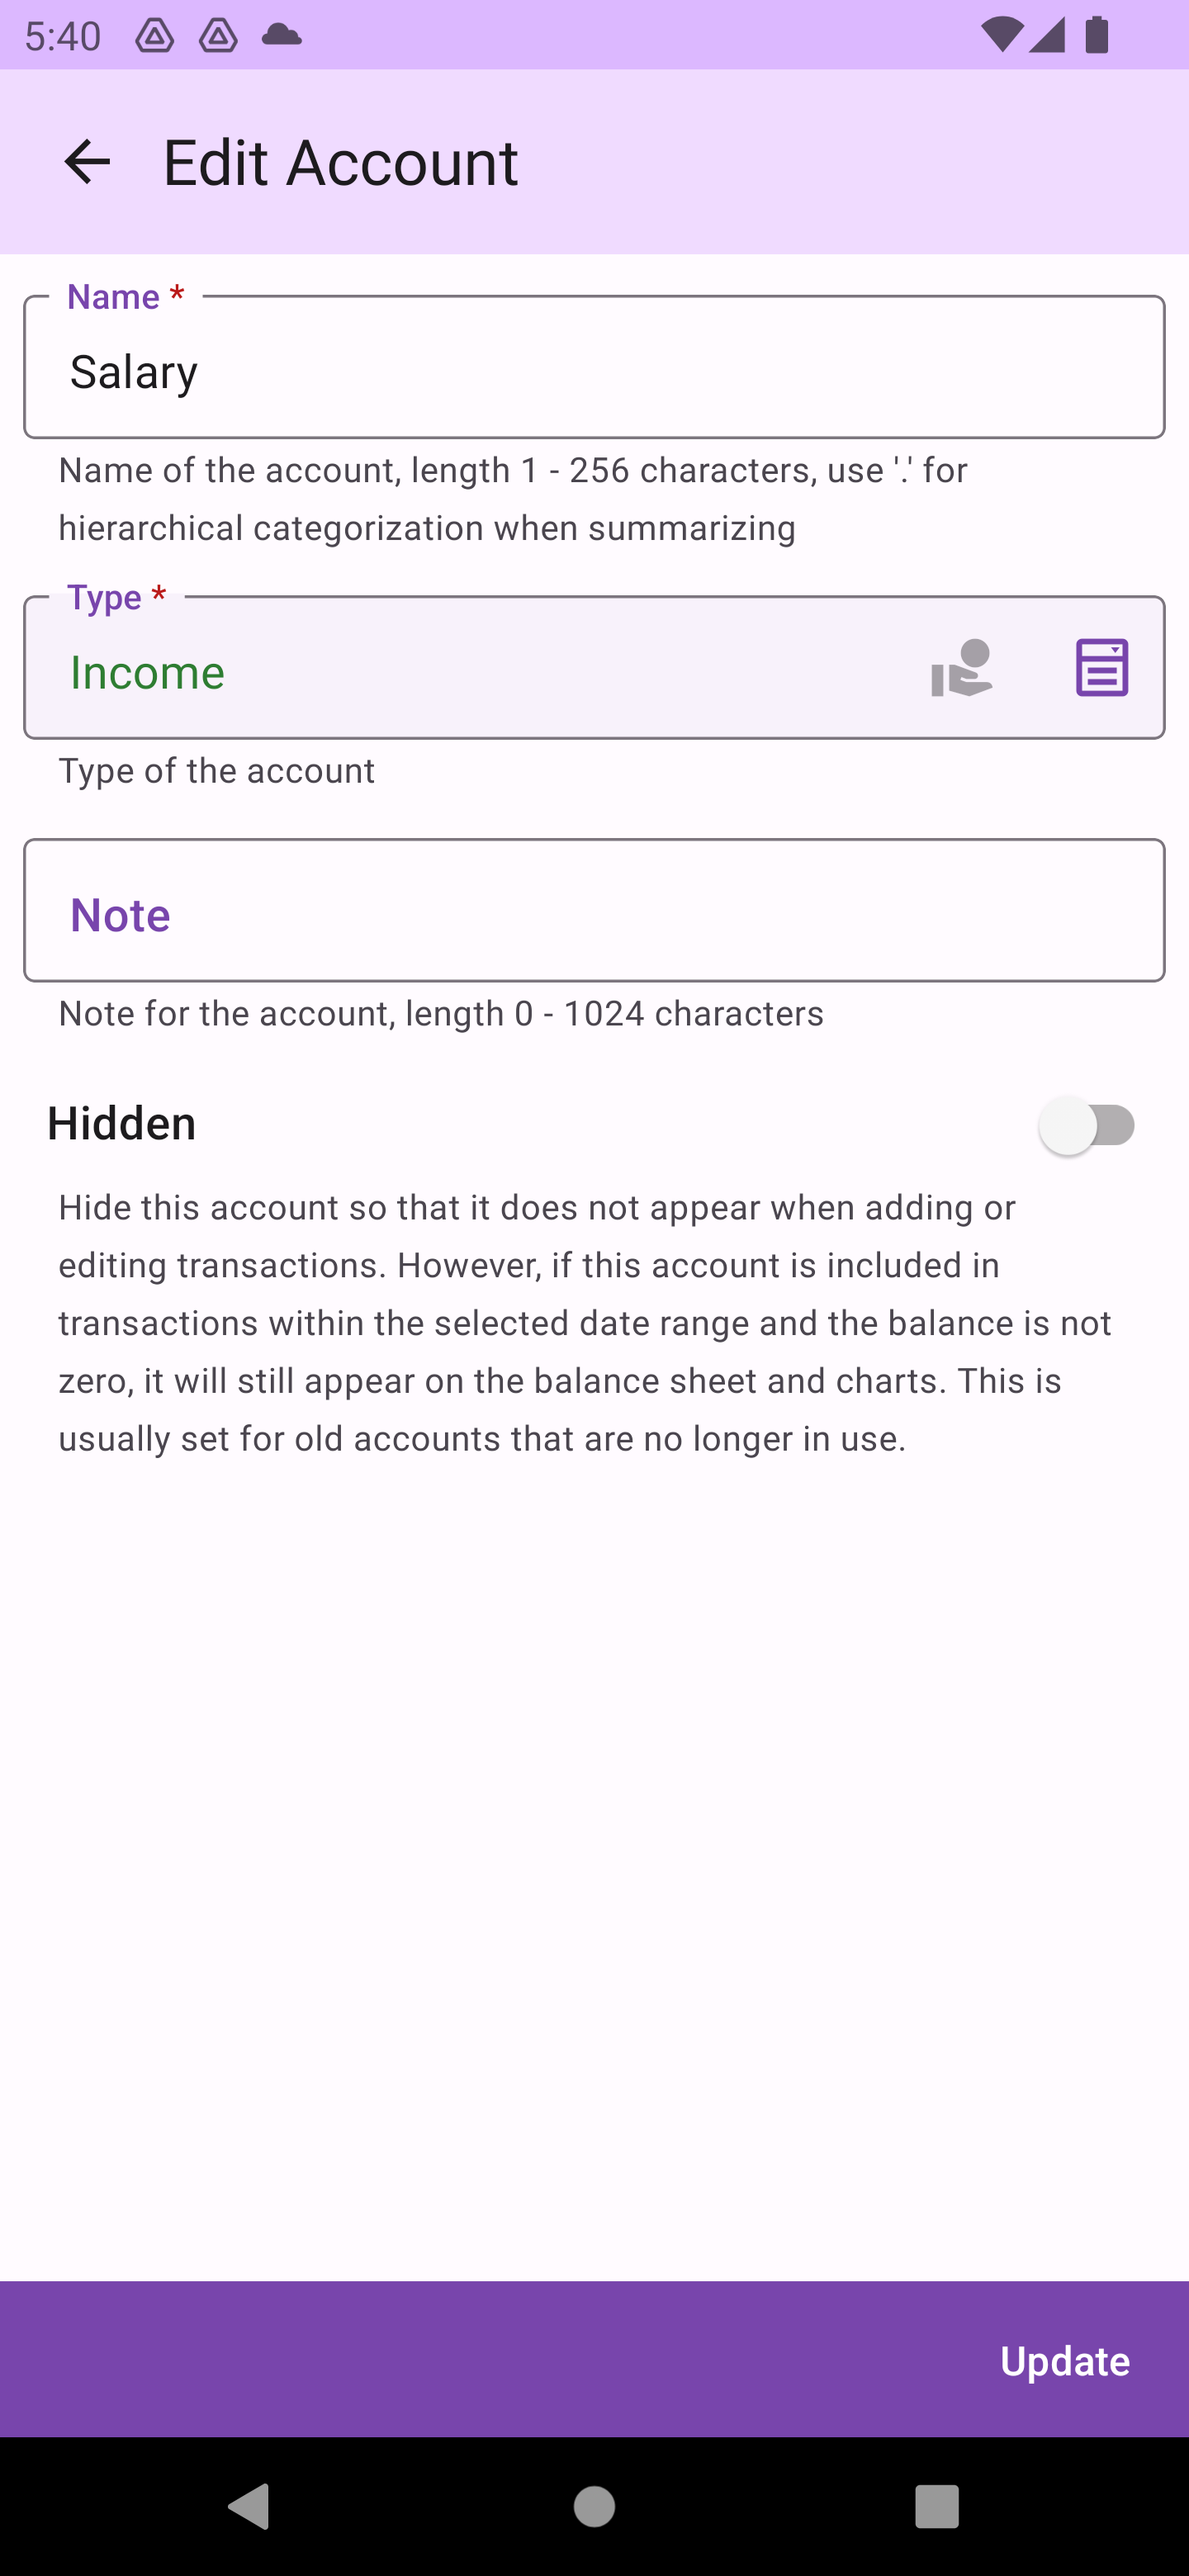Tap the Name field helper text
The height and width of the screenshot is (2576, 1189).
(512, 499)
